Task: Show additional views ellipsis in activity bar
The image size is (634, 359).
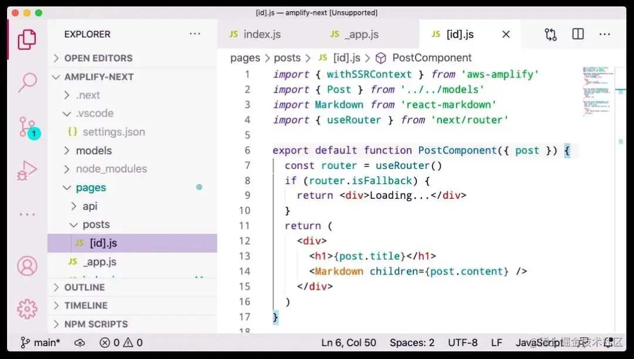Action: click(27, 215)
